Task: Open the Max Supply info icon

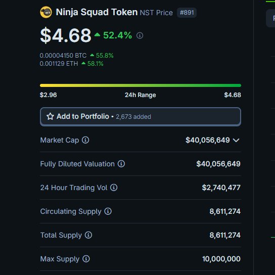Action: (x=86, y=259)
